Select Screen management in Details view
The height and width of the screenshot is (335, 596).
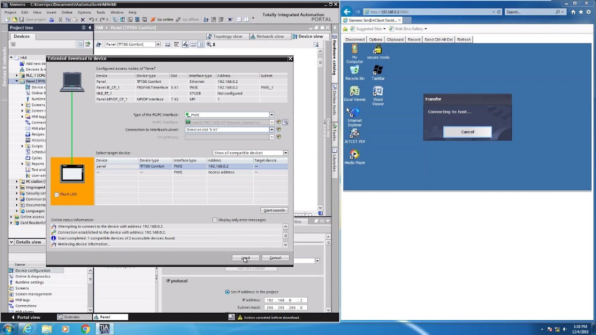(x=34, y=294)
